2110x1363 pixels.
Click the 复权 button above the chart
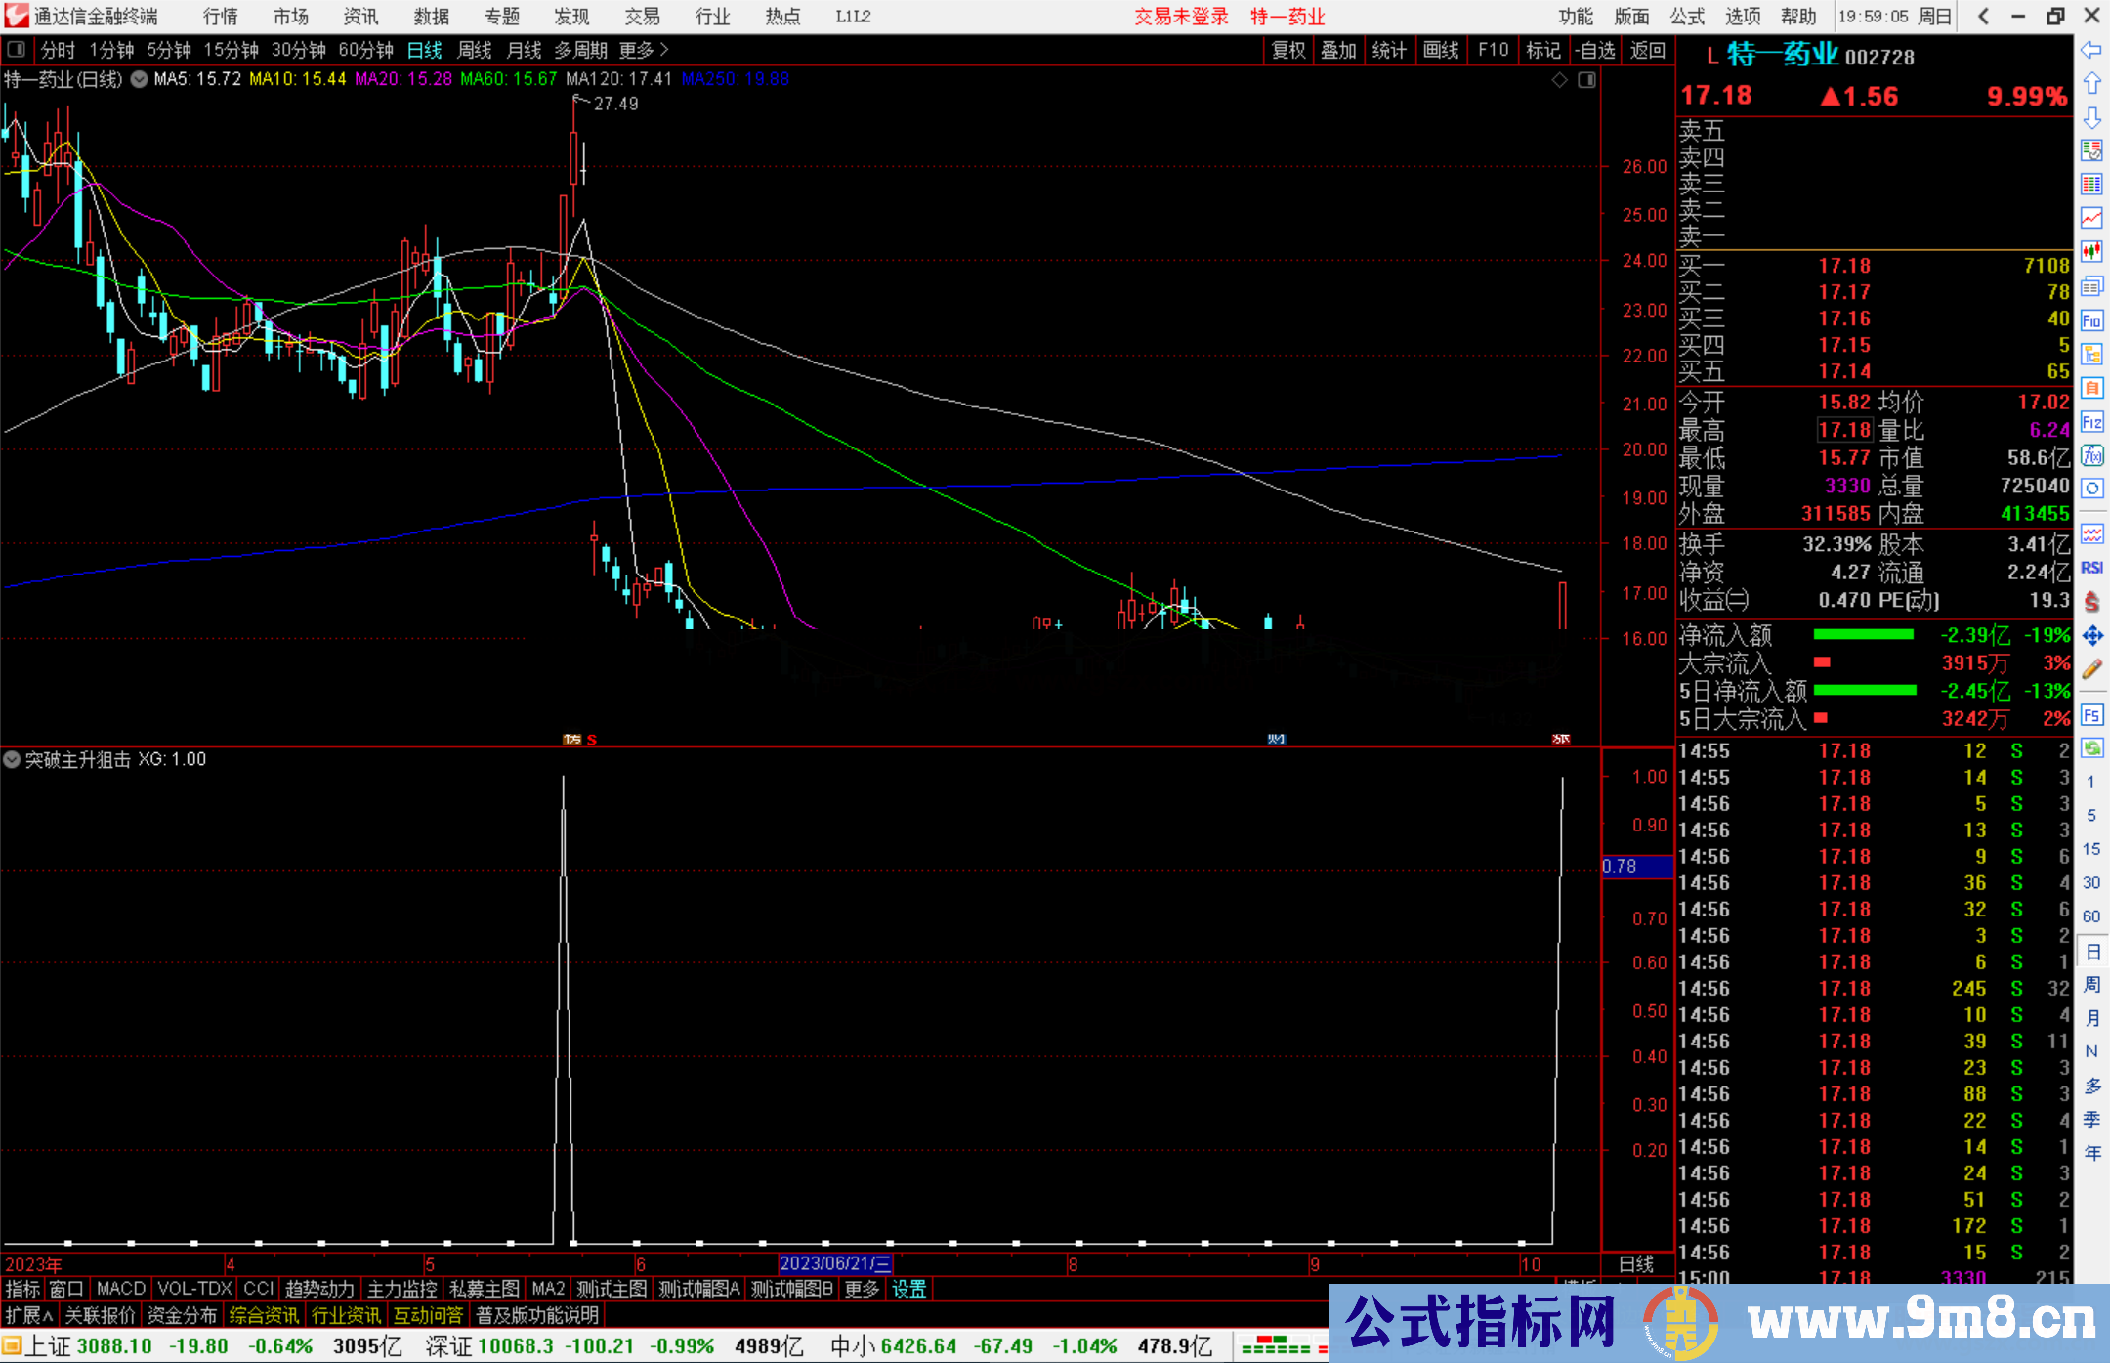(1288, 50)
